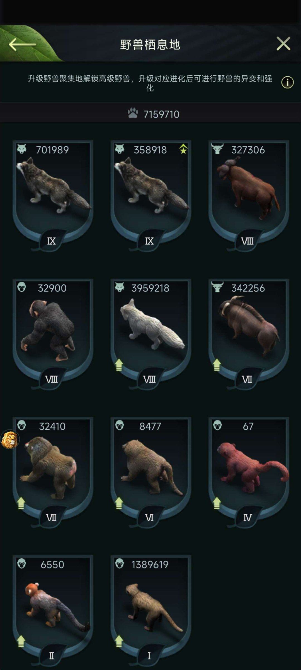Image resolution: width=301 pixels, height=670 pixels.
Task: Tap the paw icon next to 7159710
Action: coord(133,114)
